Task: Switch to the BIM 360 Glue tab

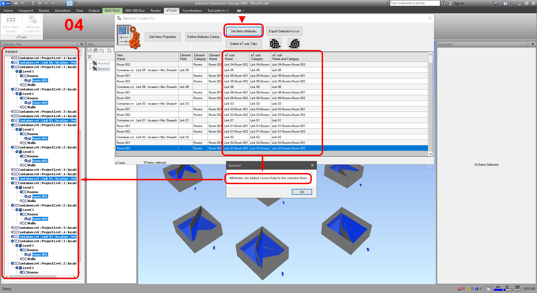Action: coord(135,11)
